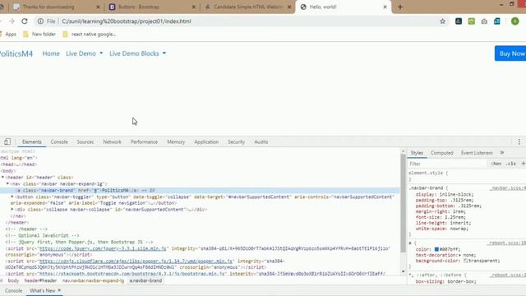Screen dimensions: 526x296
Task: Click the PoliticsM4 brand link
Action: [16, 53]
